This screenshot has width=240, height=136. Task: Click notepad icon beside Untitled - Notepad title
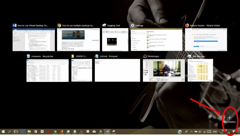(97, 56)
